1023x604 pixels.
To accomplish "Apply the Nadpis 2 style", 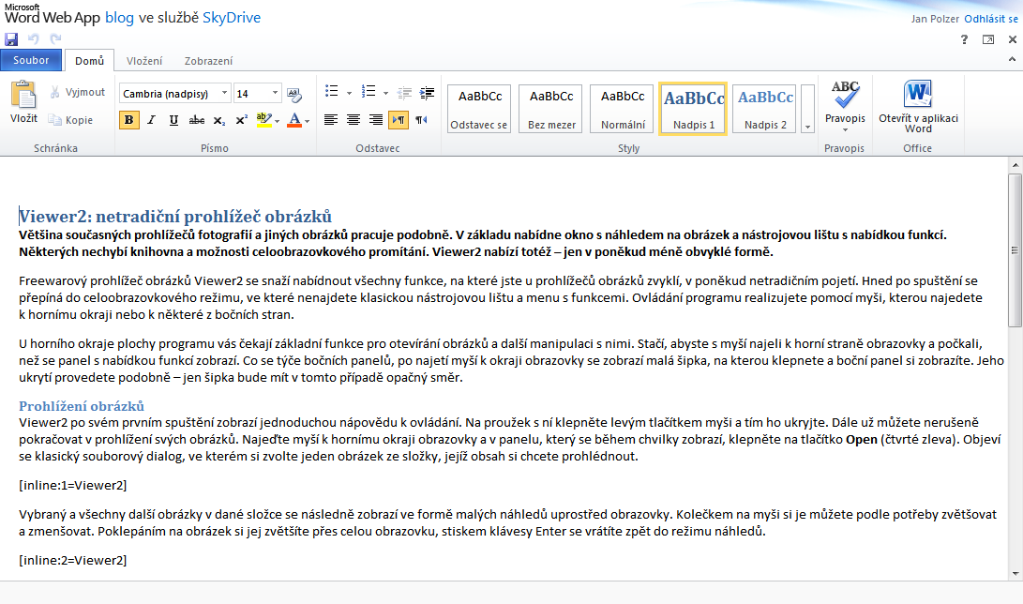I will (765, 108).
